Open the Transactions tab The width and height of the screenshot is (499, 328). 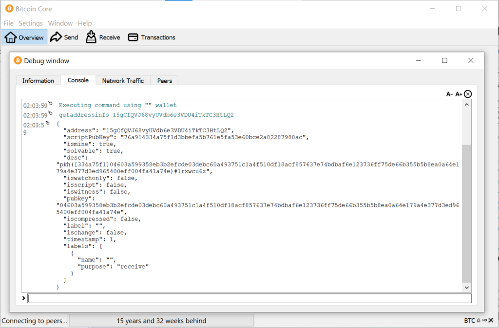point(152,37)
